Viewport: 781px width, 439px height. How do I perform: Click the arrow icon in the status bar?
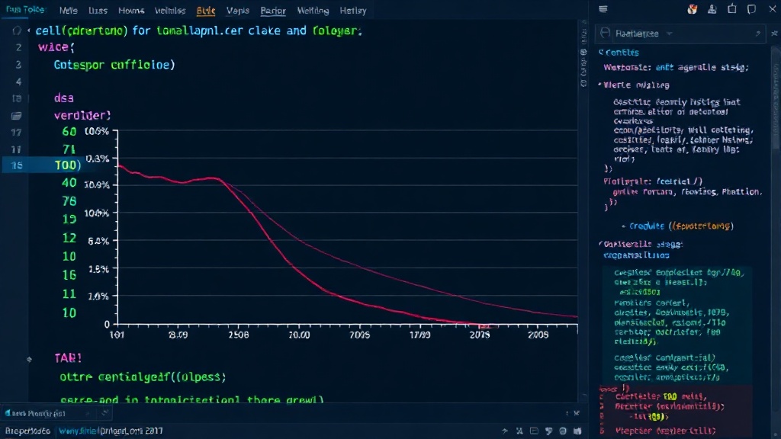click(505, 431)
